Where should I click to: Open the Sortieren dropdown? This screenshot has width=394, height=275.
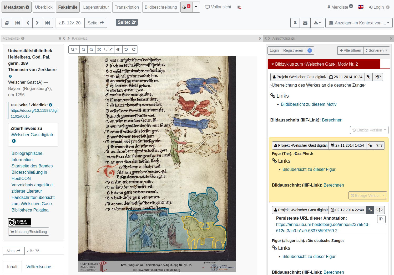click(x=377, y=50)
